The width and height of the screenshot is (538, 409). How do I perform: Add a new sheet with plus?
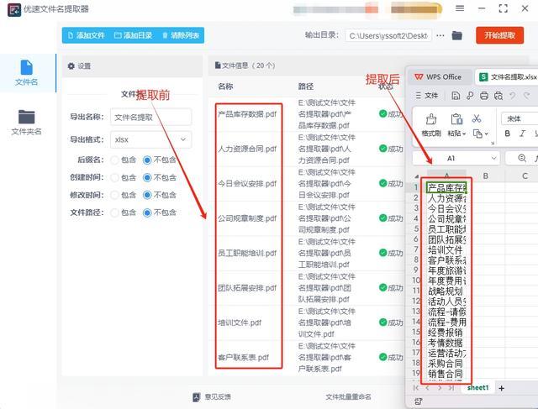(501, 388)
